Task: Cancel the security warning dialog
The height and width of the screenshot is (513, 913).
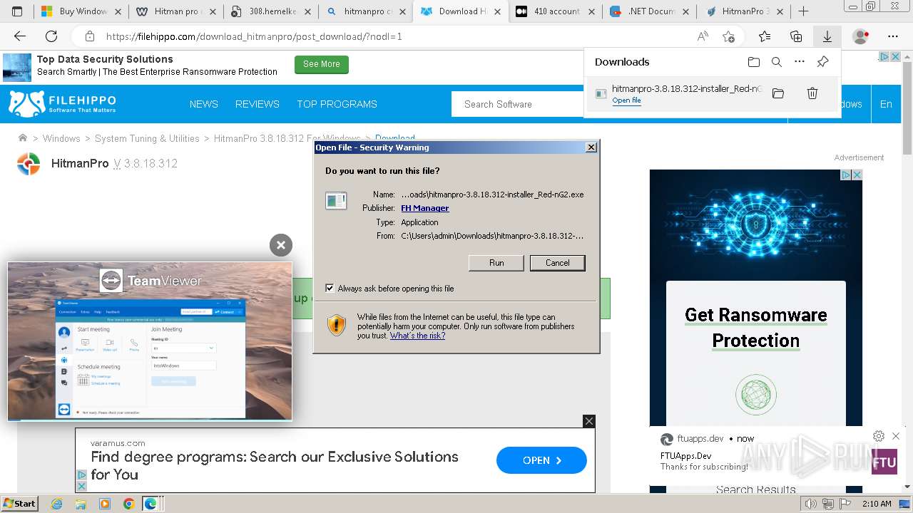Action: click(x=558, y=263)
